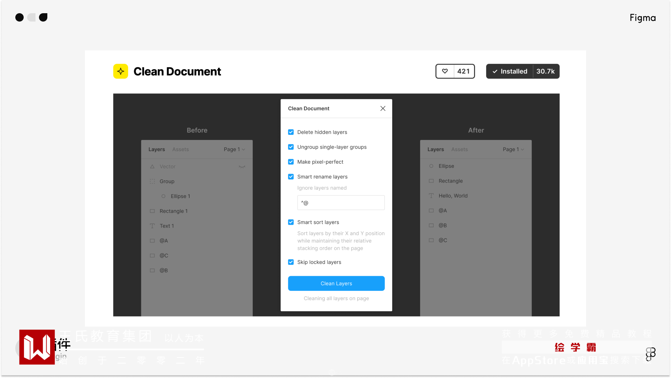The width and height of the screenshot is (671, 378).
Task: Click the Hello, World text layer icon
Action: tap(431, 196)
